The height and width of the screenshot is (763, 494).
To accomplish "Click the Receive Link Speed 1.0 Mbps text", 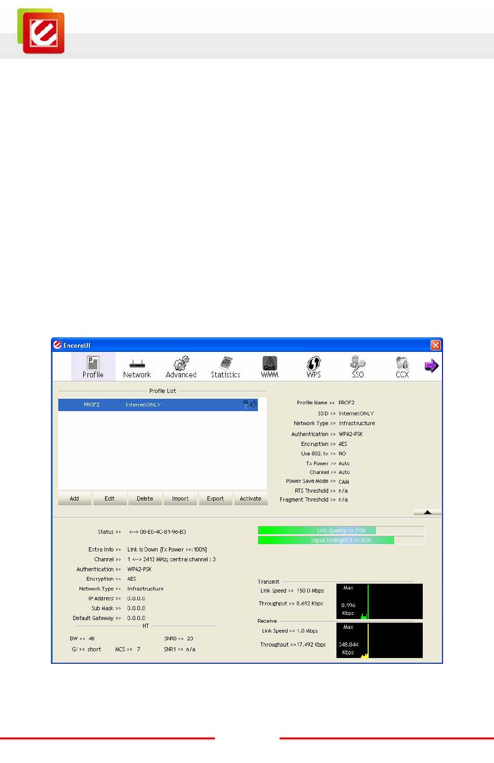I will tap(290, 630).
